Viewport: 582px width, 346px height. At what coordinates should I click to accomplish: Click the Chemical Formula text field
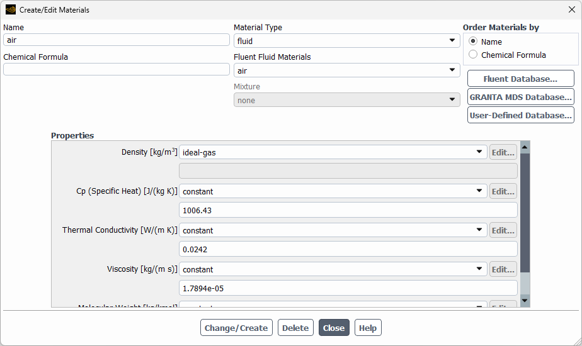pyautogui.click(x=117, y=69)
